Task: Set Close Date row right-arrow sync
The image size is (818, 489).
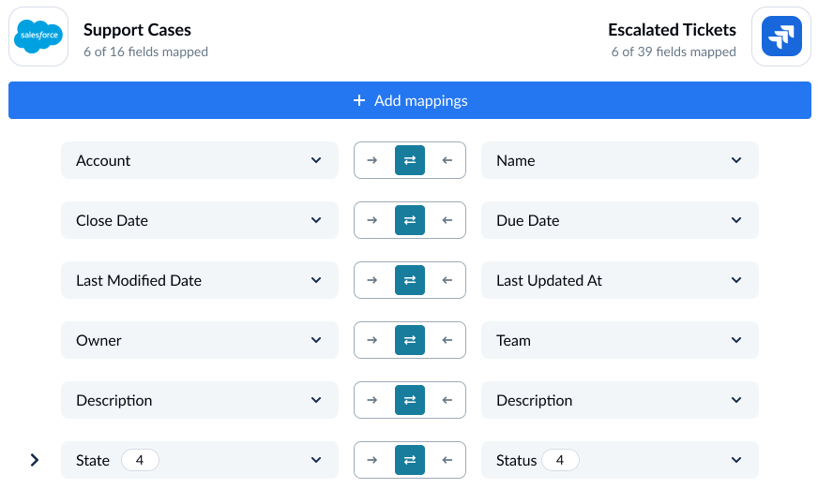Action: click(x=372, y=220)
